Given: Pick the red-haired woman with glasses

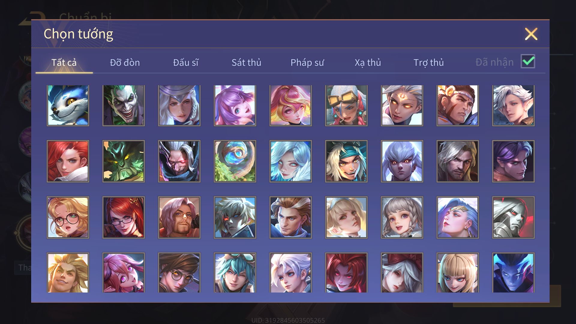Looking at the screenshot, I should click(124, 217).
